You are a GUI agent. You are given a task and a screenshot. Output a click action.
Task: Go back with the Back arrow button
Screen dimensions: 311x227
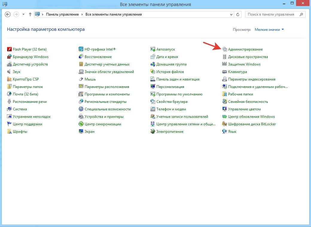7,14
